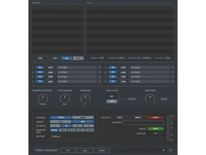Clear plugin slot 8 with its X
This screenshot has height=155, width=206.
coord(172,81)
